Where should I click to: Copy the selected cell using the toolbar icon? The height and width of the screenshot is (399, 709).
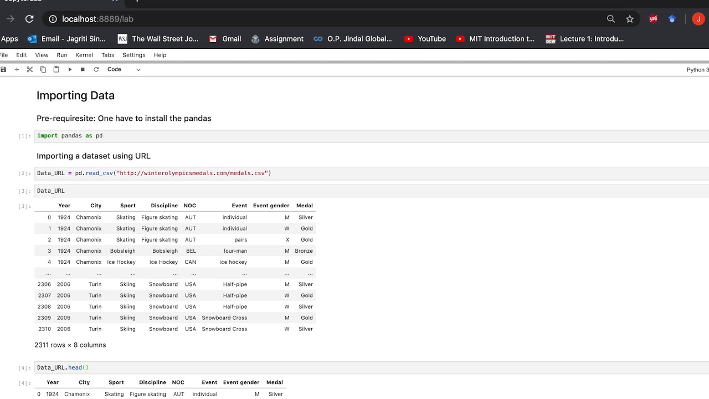click(x=43, y=69)
